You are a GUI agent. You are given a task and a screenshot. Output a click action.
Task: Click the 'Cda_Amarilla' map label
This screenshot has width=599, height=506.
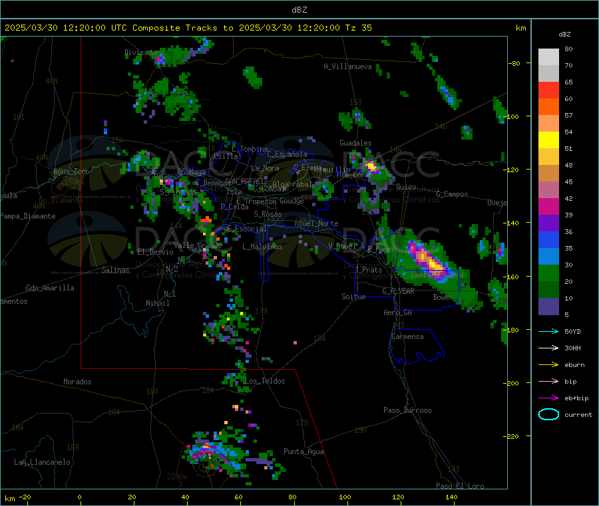(x=50, y=288)
